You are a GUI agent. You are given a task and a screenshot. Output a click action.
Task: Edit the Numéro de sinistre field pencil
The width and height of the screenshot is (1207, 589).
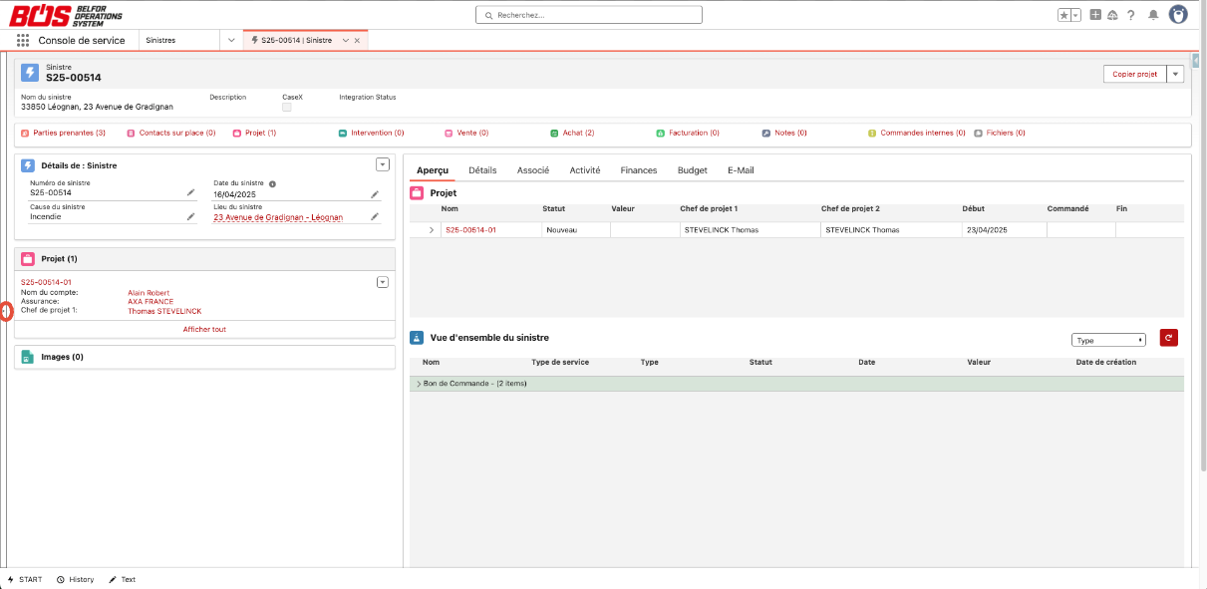(x=190, y=192)
